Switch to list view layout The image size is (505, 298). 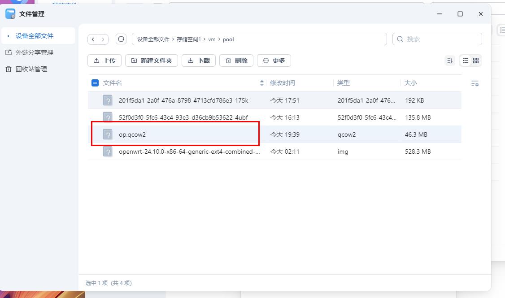[x=466, y=60]
